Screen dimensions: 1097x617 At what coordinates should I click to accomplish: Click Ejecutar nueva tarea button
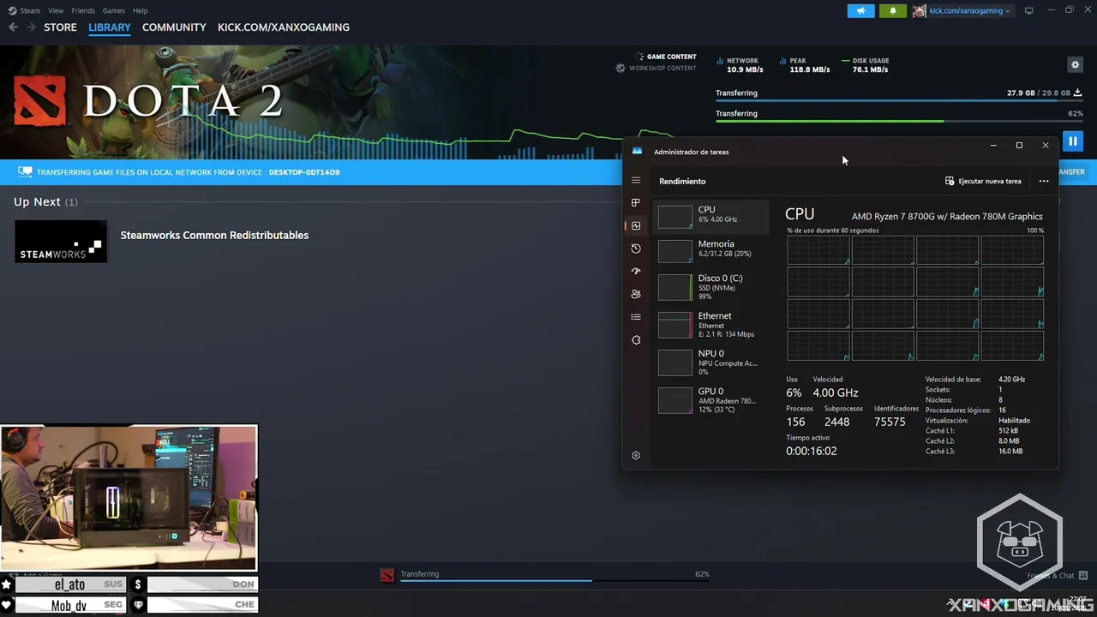(983, 181)
